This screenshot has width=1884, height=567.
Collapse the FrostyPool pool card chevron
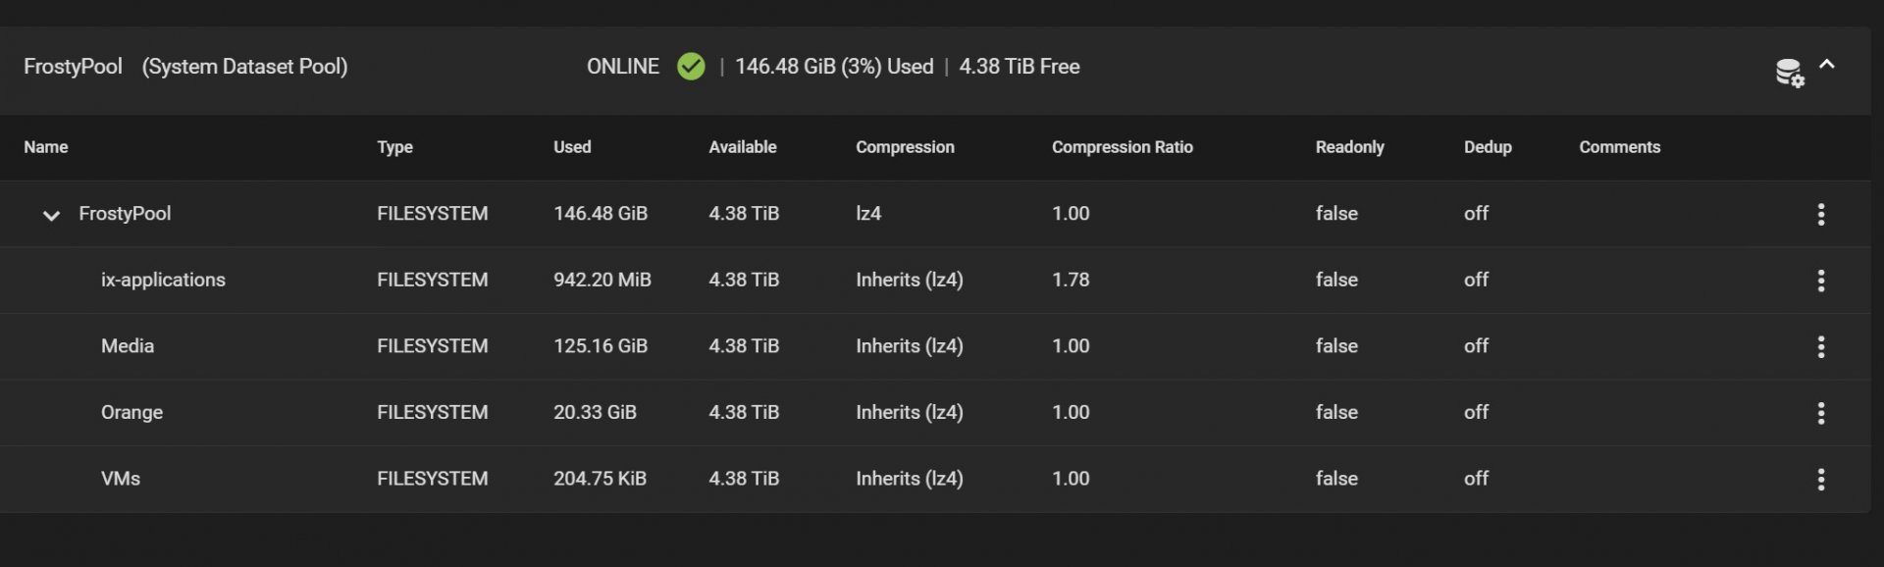coord(1827,65)
